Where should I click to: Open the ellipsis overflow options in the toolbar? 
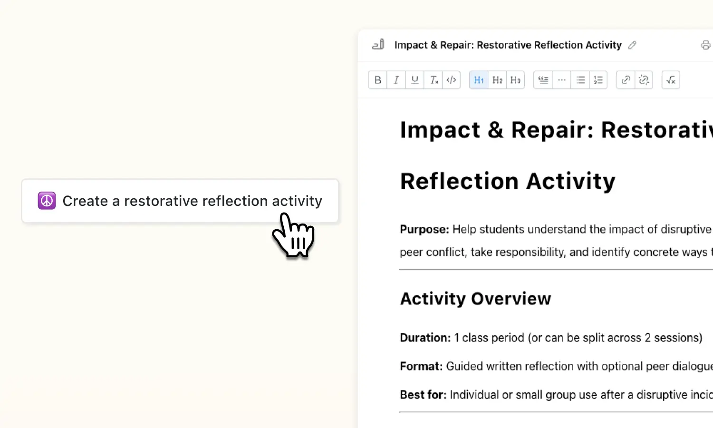click(561, 80)
